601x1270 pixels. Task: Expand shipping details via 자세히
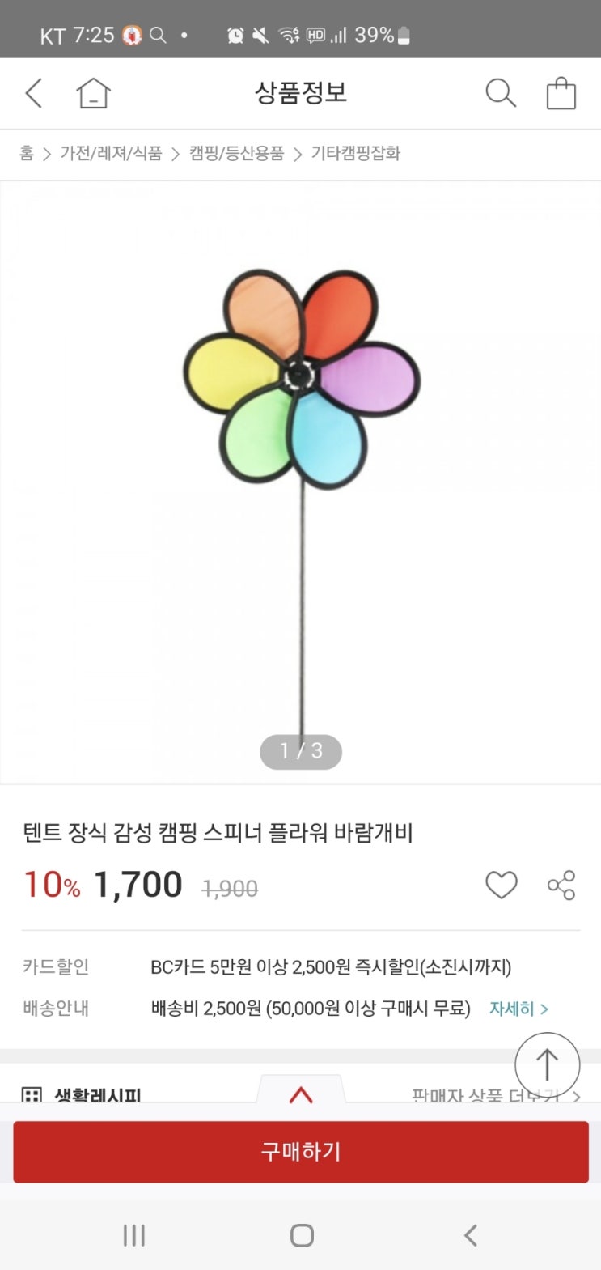518,1009
